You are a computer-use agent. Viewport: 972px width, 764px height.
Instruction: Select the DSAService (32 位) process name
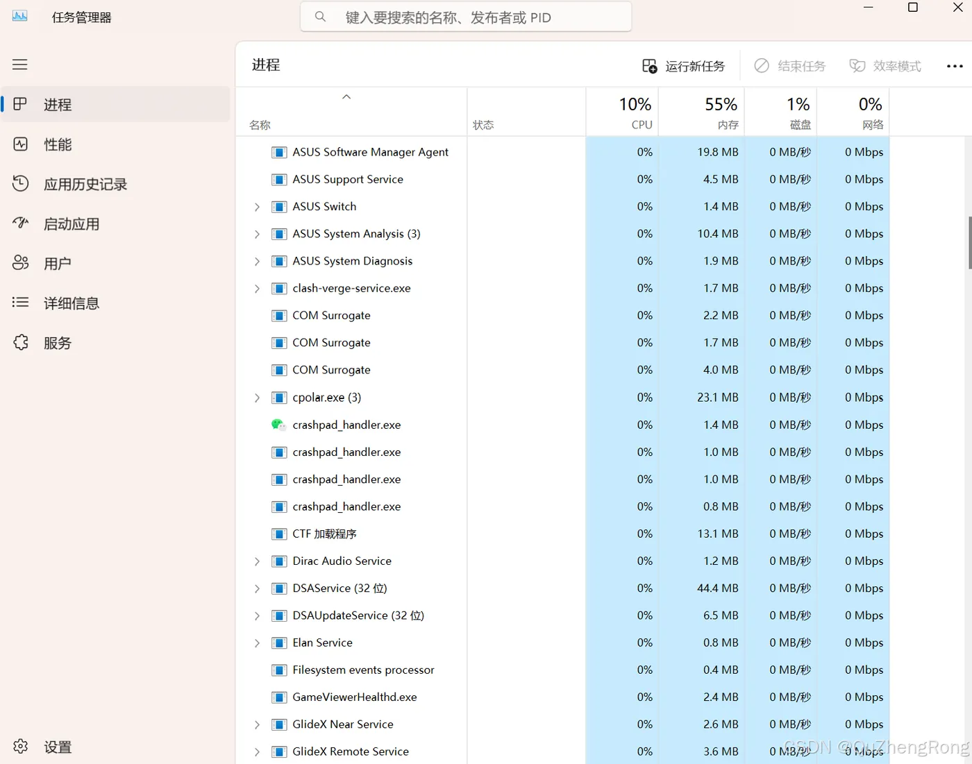tap(340, 588)
